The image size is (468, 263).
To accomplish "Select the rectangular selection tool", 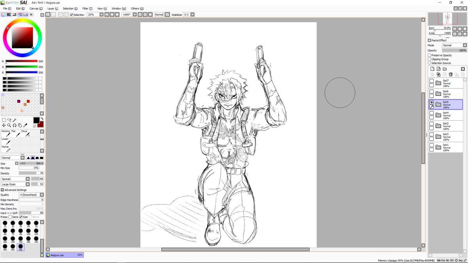I will click(x=4, y=120).
